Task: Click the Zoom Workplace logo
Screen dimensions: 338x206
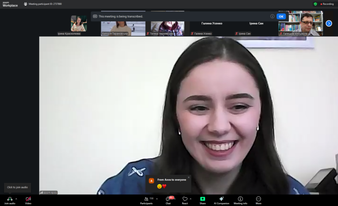Action: tap(10, 4)
